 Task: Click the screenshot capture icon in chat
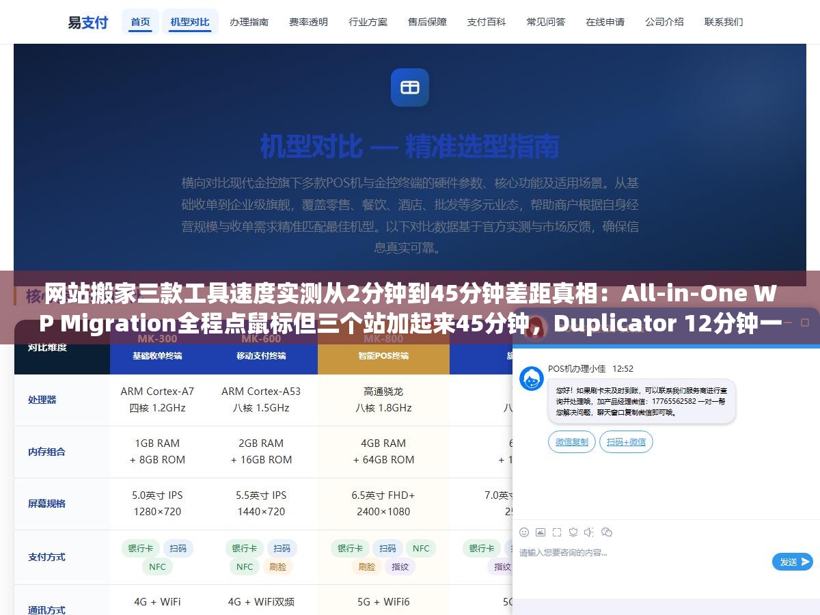pyautogui.click(x=557, y=532)
